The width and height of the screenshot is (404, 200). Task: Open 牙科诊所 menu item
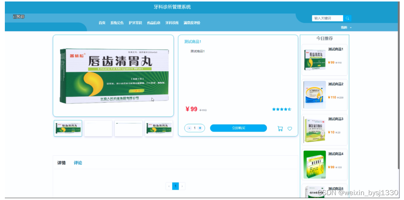click(x=172, y=23)
